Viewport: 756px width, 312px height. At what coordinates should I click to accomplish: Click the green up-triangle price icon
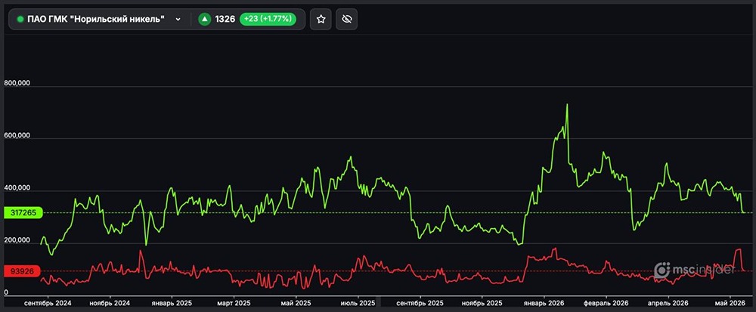[x=204, y=19]
